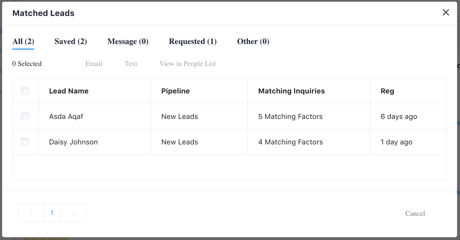Click the Email action

coord(94,64)
